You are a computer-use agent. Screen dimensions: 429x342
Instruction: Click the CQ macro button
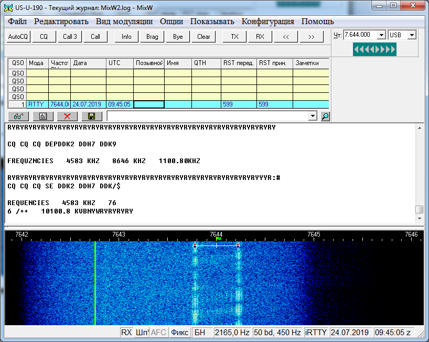click(x=44, y=37)
